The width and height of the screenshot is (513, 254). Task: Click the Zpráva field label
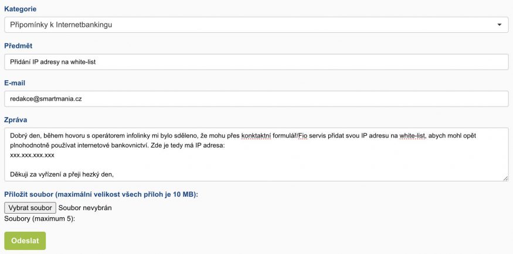coord(16,119)
